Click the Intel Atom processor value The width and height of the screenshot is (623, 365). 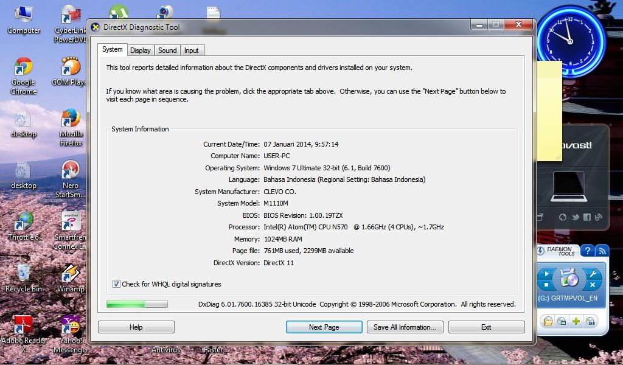(353, 227)
